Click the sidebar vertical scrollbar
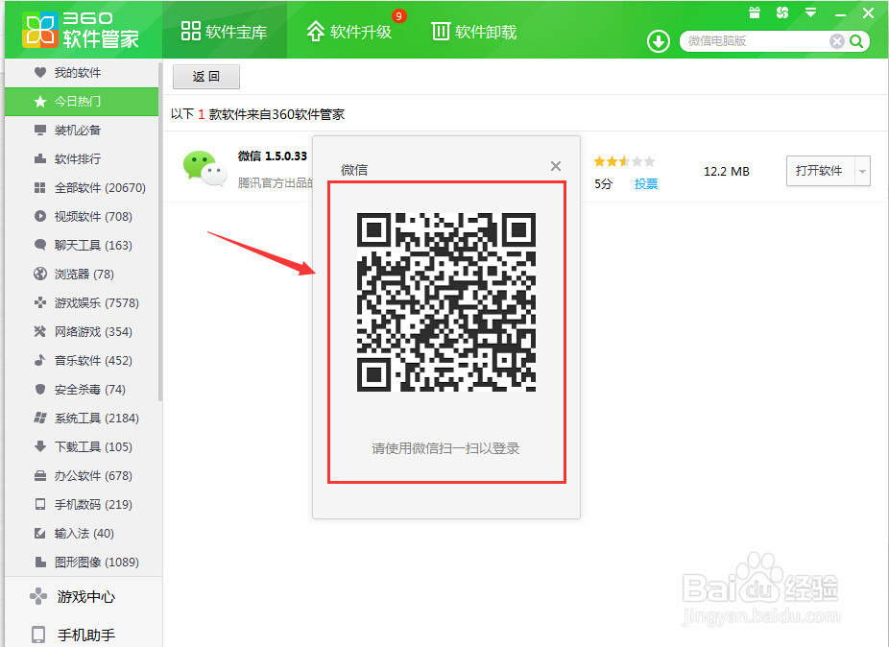Screen dimensions: 889x647 tap(160, 232)
